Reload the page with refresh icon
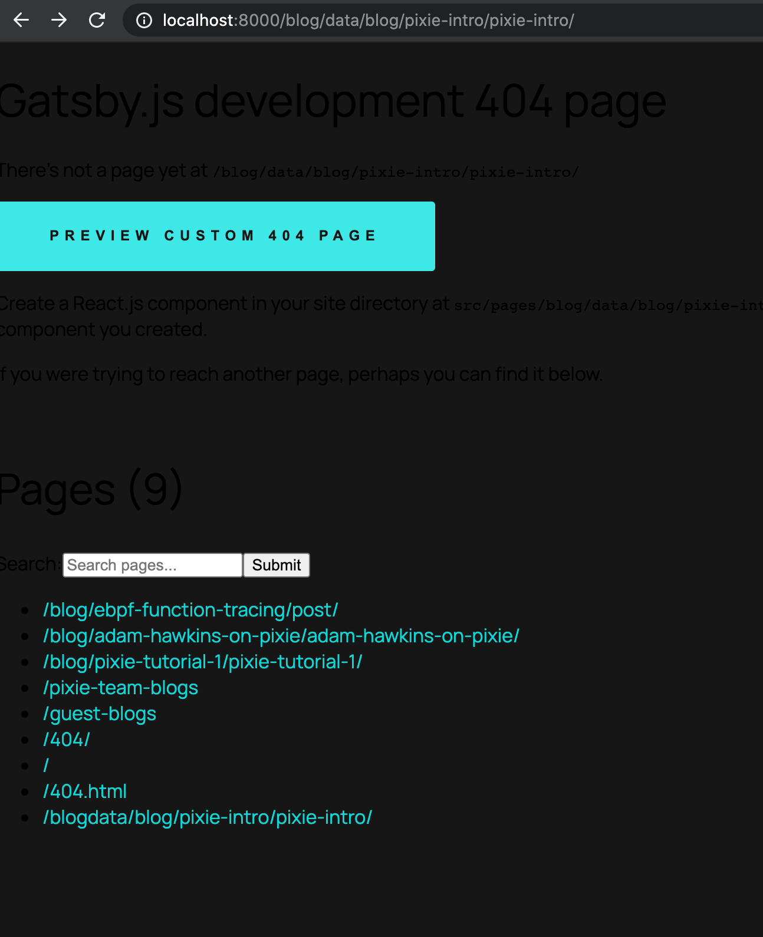 (97, 21)
